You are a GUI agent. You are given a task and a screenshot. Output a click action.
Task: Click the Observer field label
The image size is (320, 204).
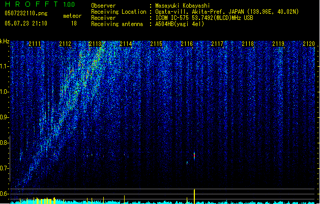click(x=103, y=6)
